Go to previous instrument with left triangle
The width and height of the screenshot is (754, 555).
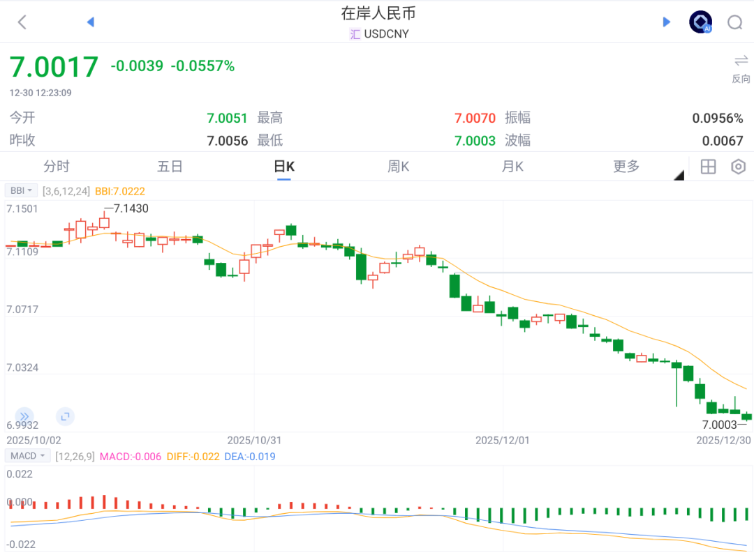90,22
